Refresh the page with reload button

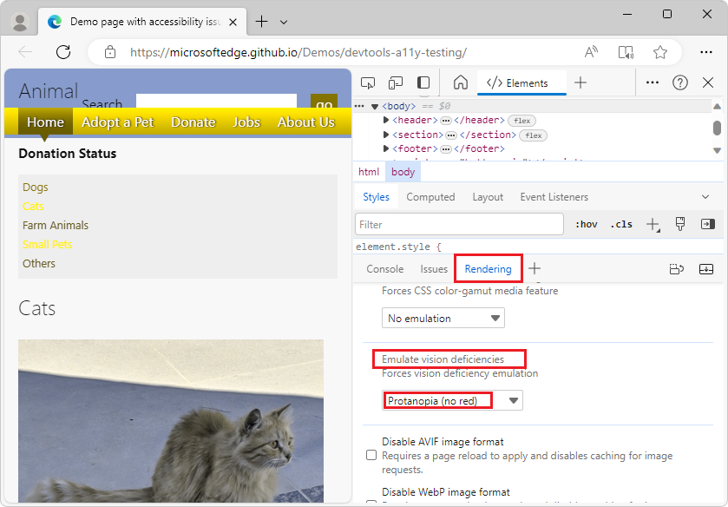pyautogui.click(x=63, y=52)
